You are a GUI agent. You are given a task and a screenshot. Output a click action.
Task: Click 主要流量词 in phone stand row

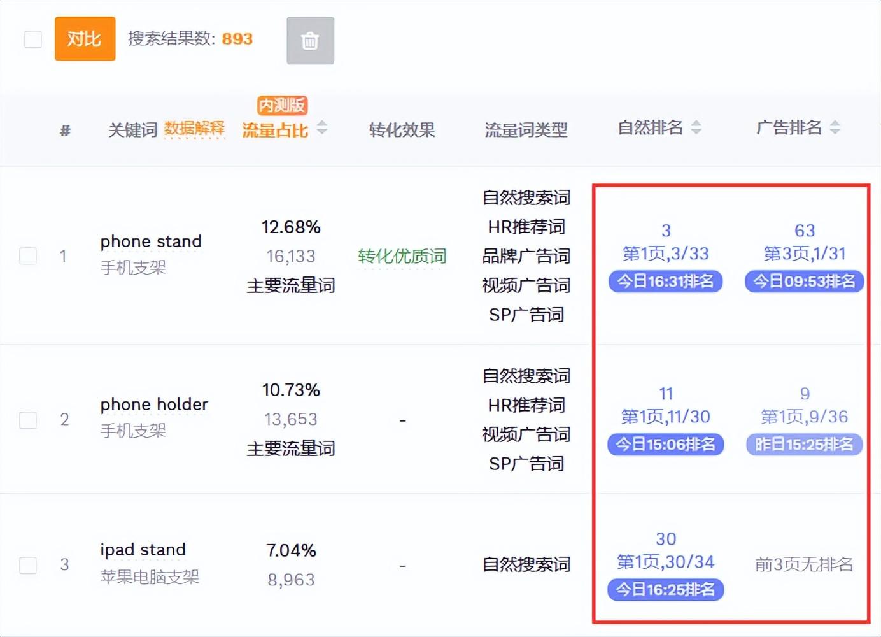291,285
